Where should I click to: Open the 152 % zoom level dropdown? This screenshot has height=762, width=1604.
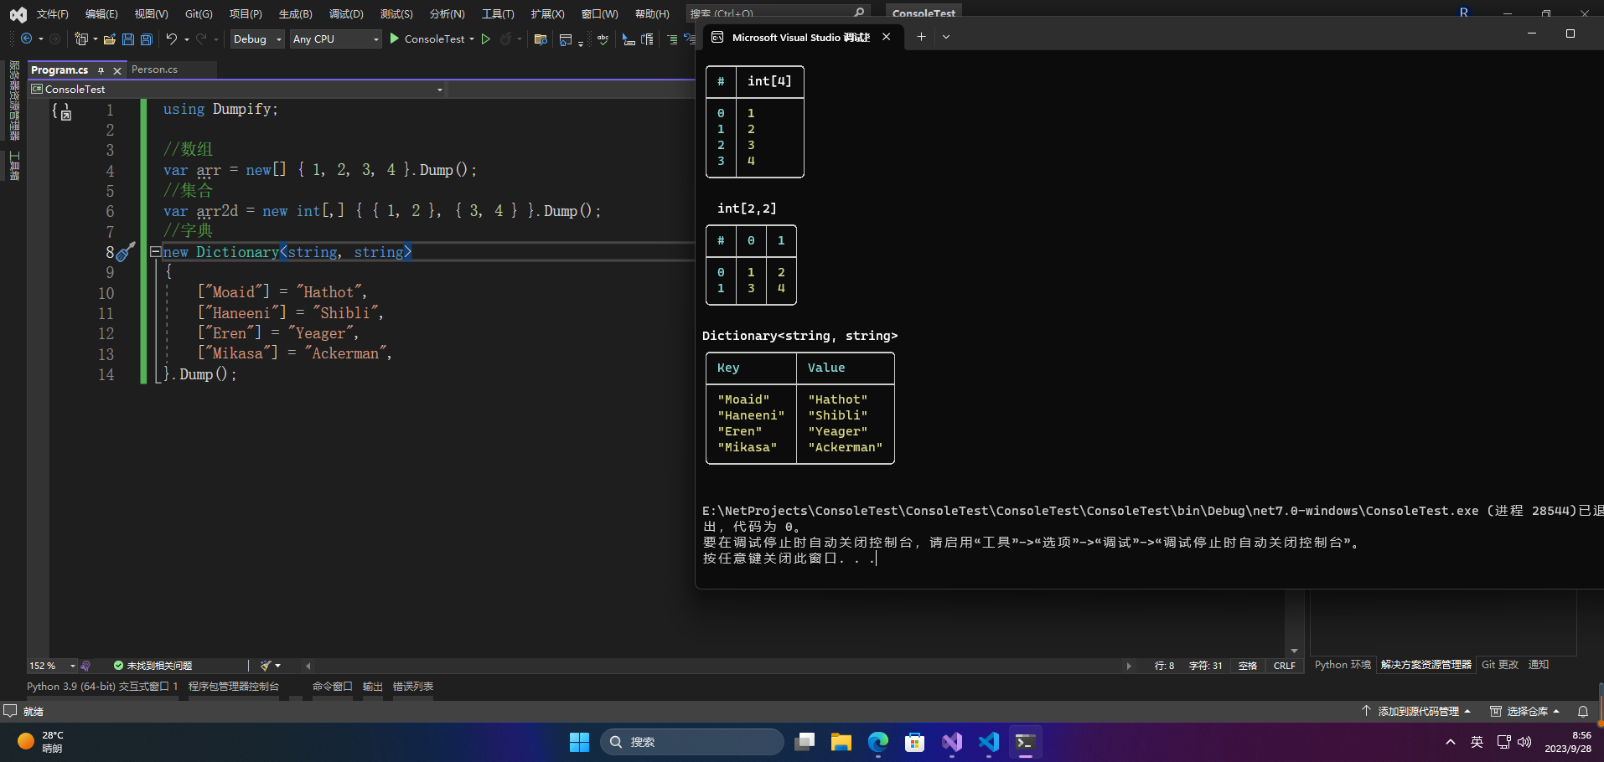pos(72,666)
